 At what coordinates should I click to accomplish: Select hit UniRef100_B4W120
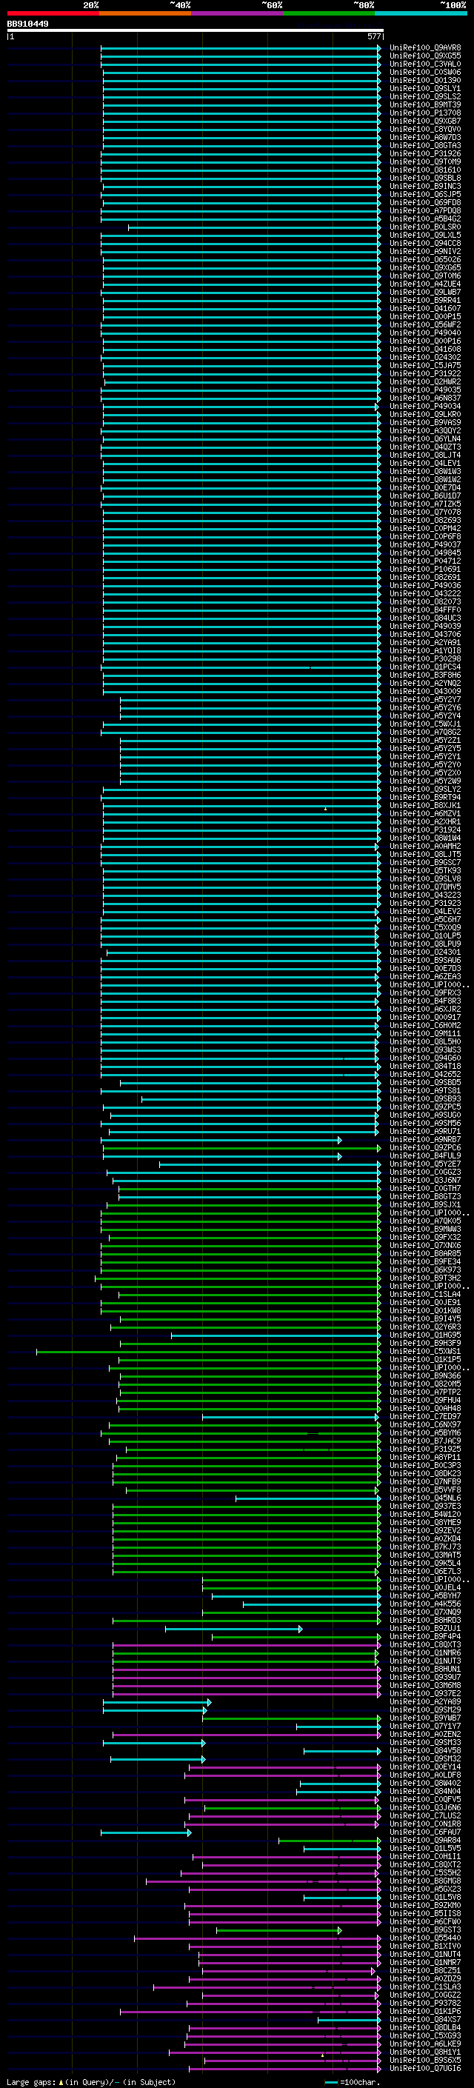tap(425, 1514)
